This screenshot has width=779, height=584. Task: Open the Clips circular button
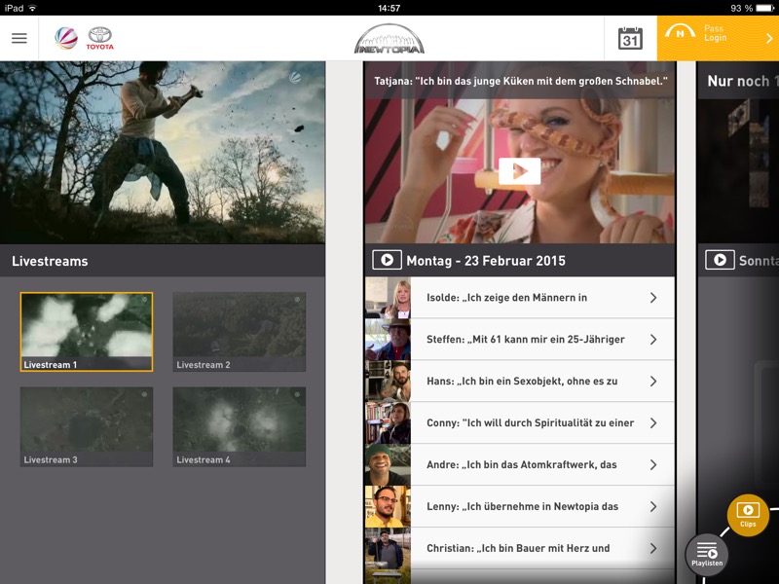(x=748, y=514)
